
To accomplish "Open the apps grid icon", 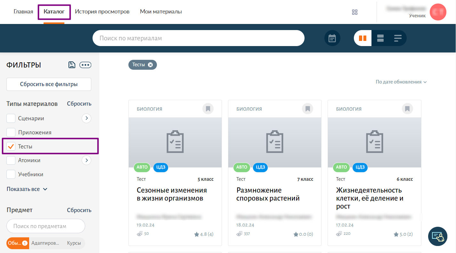I will click(354, 12).
